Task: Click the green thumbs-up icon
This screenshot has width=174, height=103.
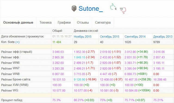Action: click(x=113, y=7)
